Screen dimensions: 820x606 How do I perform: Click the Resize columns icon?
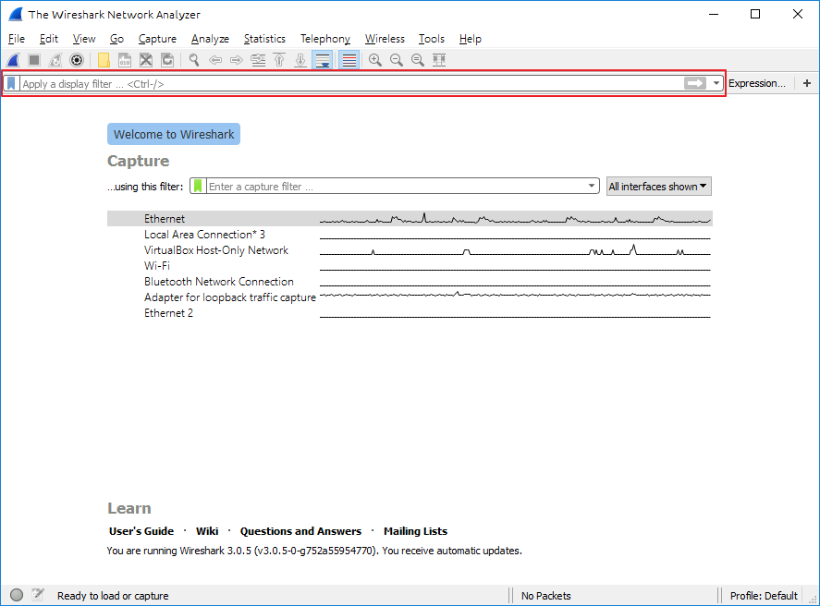pos(439,60)
